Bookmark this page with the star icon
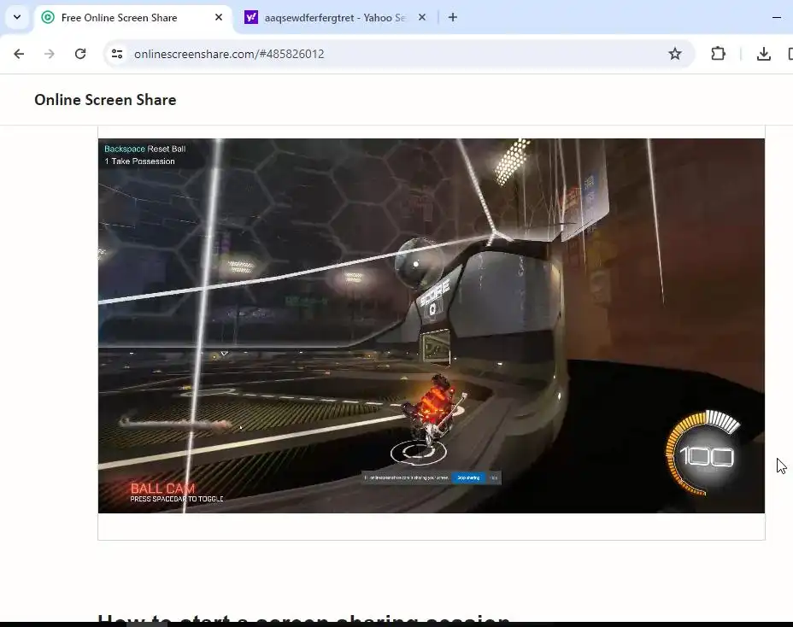 click(x=675, y=54)
